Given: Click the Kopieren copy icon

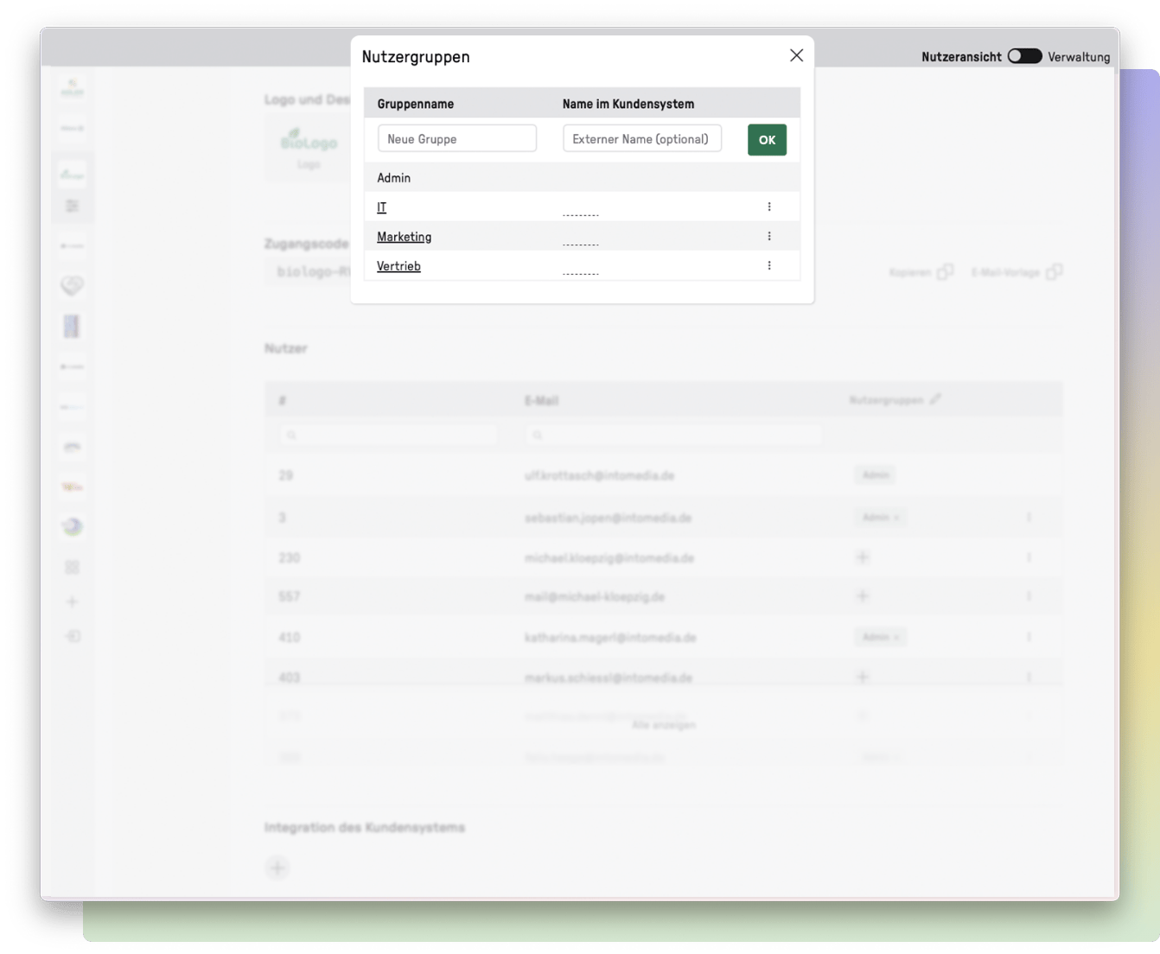Looking at the screenshot, I should [945, 272].
